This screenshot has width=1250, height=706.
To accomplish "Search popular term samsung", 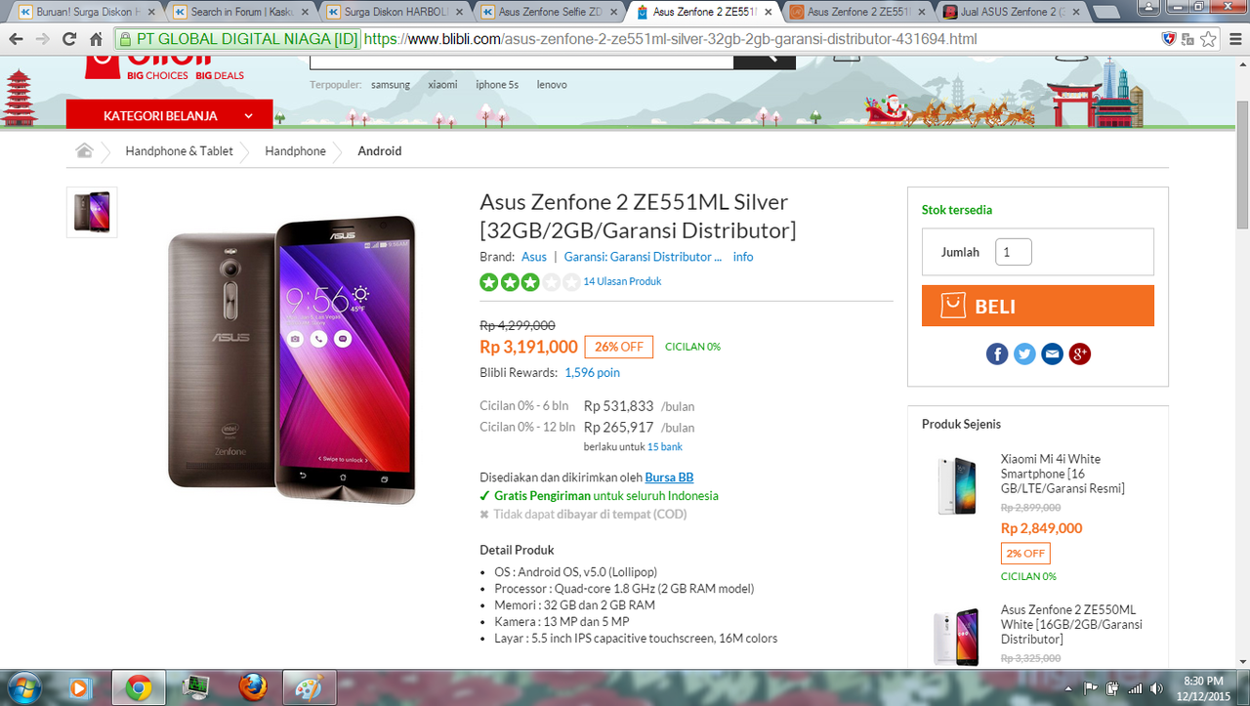I will point(391,85).
